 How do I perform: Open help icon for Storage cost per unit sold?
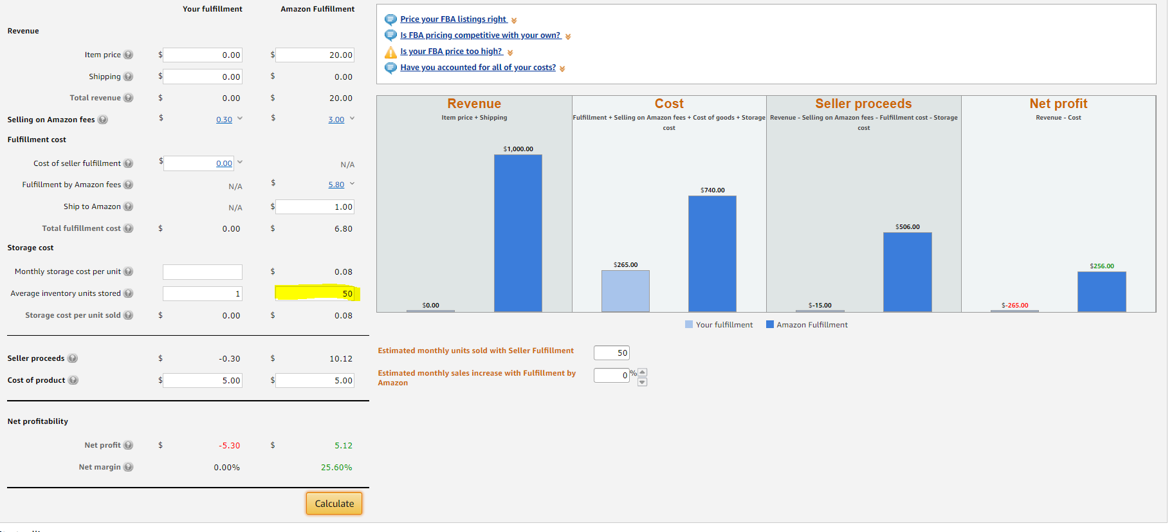point(128,315)
